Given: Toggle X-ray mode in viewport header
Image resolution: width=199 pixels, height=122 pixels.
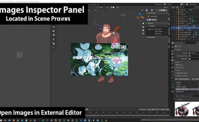Looking at the screenshot, I should (x=157, y=10).
